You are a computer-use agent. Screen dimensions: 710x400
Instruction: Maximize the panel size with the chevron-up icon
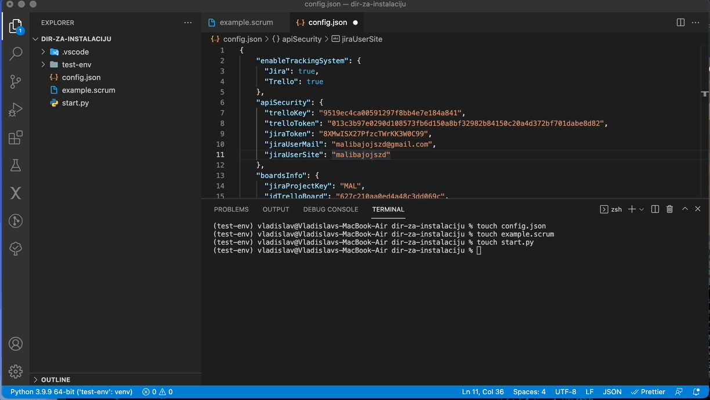[x=684, y=209]
